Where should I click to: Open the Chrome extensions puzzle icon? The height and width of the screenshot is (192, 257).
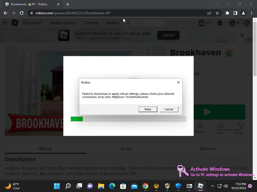[x=227, y=13]
